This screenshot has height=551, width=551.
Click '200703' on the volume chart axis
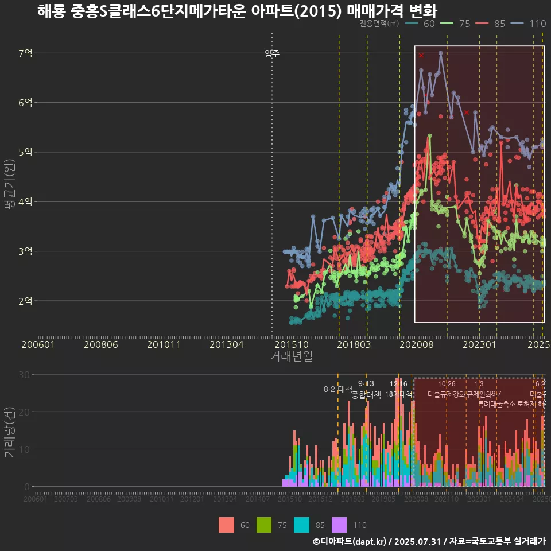tap(65, 499)
